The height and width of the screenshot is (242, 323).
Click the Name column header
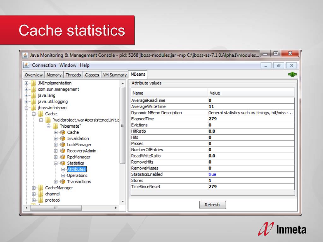pos(169,93)
